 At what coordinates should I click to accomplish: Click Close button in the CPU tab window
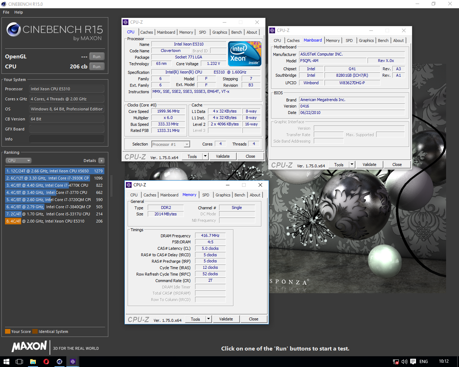pos(250,156)
